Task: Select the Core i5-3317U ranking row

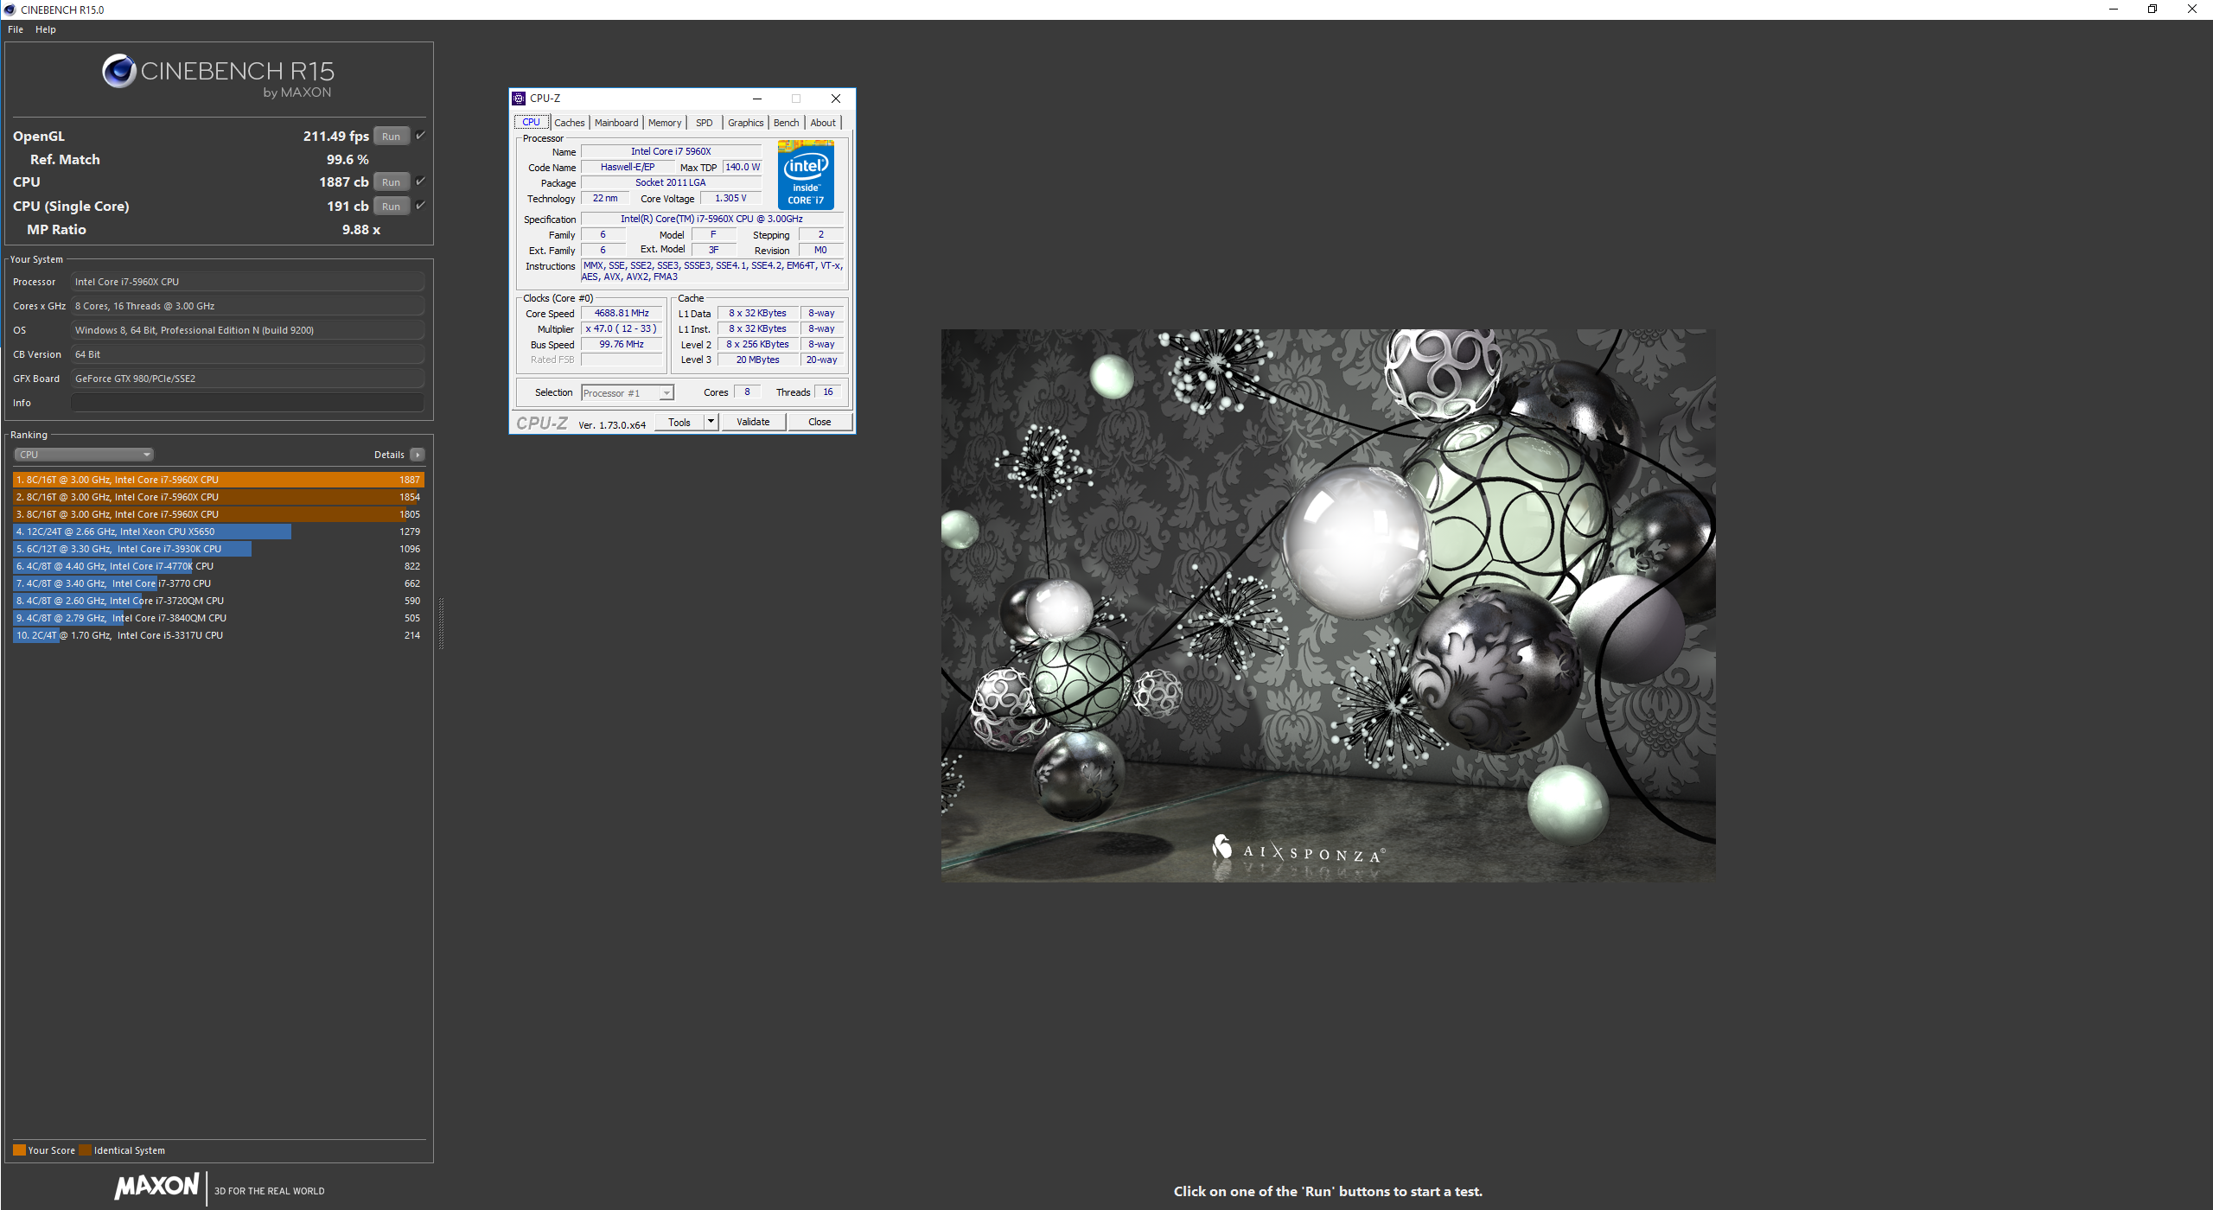Action: (x=218, y=635)
